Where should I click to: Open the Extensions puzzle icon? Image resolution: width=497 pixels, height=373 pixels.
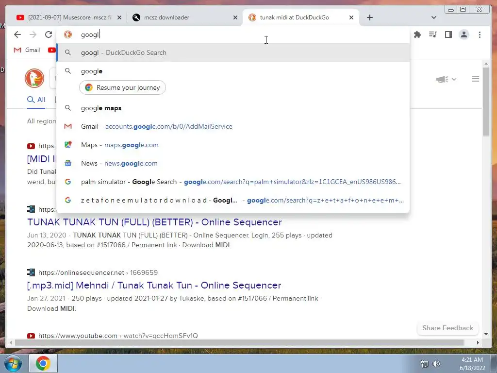point(417,34)
